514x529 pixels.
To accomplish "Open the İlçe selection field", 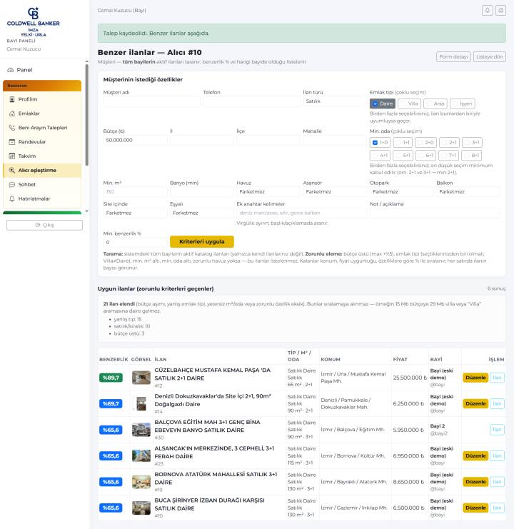I will point(268,140).
